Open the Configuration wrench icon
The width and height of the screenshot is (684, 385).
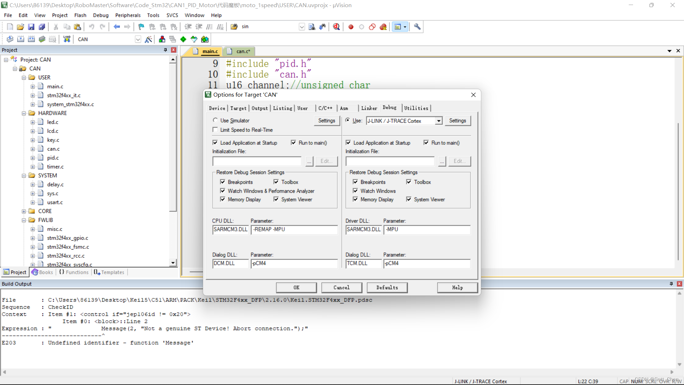click(x=417, y=27)
